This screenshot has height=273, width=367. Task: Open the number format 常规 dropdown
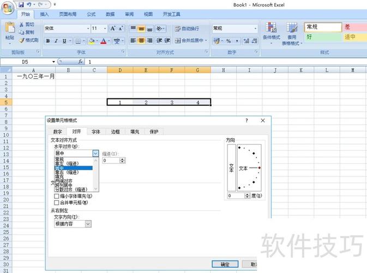[255, 28]
